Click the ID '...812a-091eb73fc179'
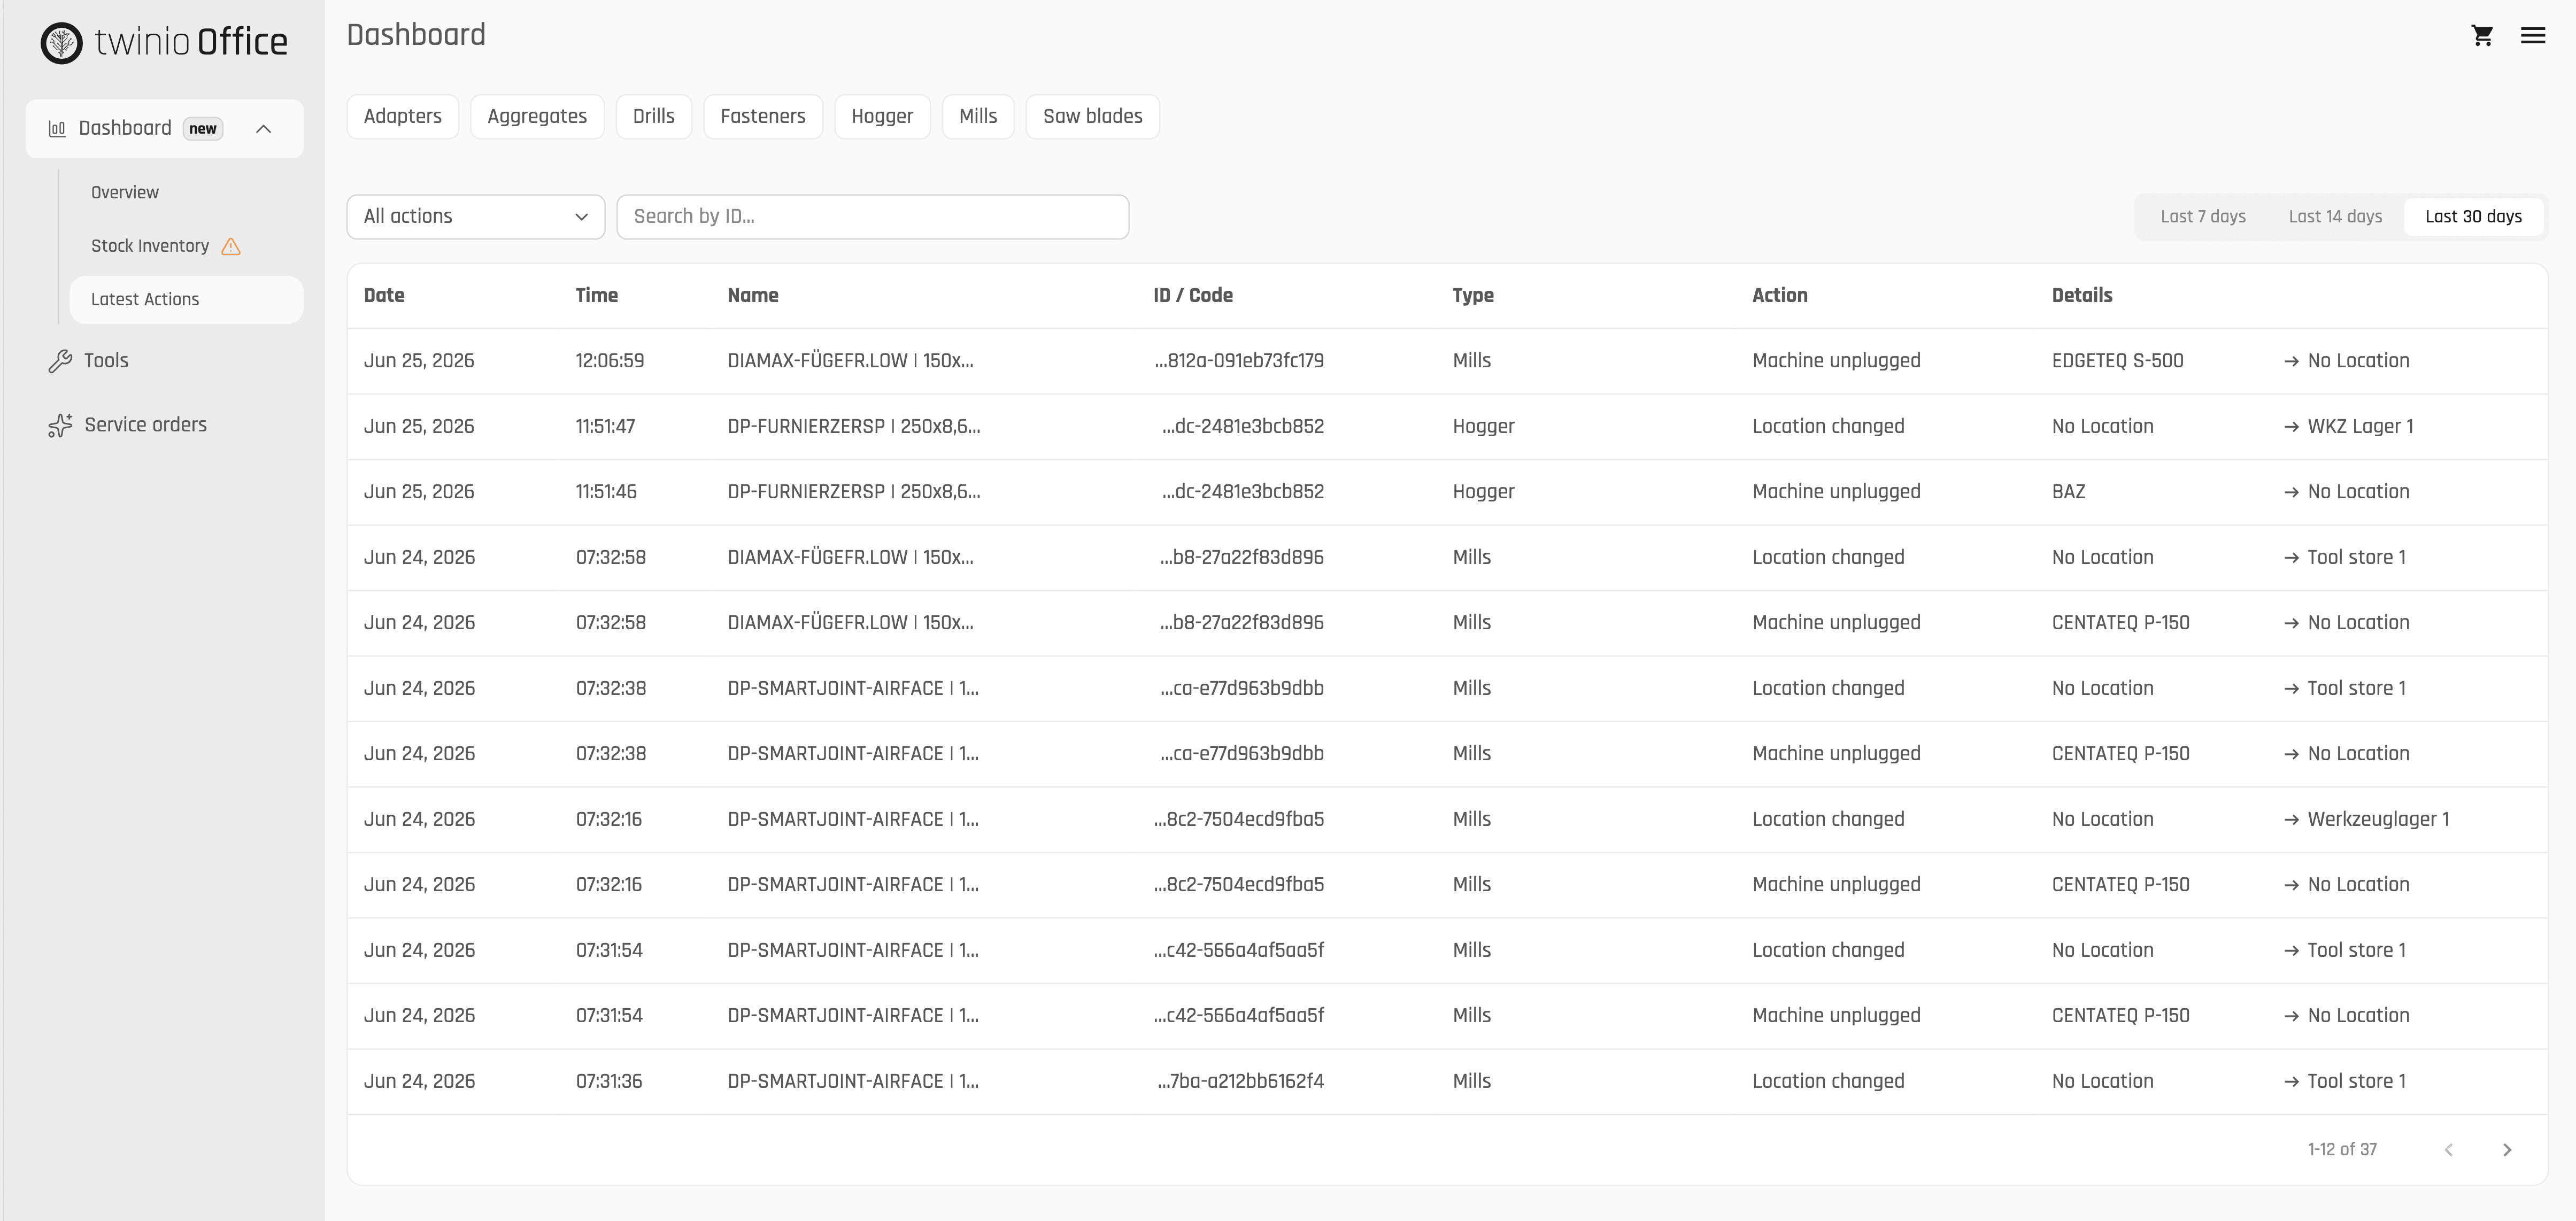This screenshot has width=2576, height=1221. tap(1239, 361)
